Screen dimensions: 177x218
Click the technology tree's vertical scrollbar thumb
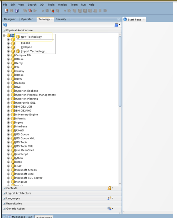click(120, 71)
